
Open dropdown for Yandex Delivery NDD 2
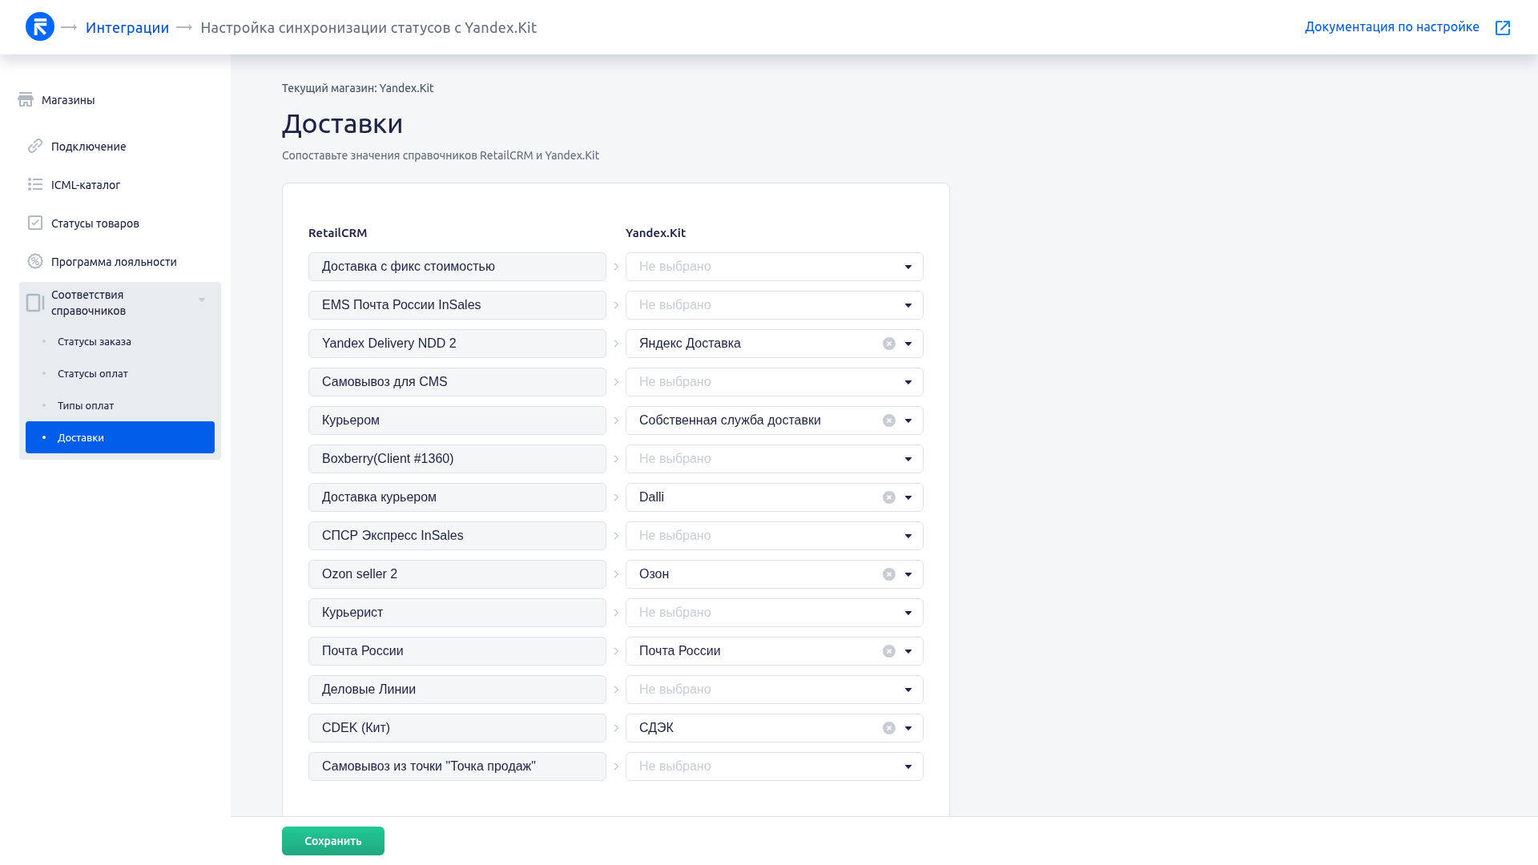pyautogui.click(x=908, y=344)
